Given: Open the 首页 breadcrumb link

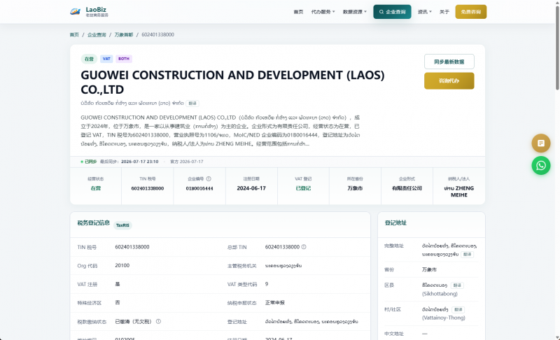Looking at the screenshot, I should (x=74, y=34).
